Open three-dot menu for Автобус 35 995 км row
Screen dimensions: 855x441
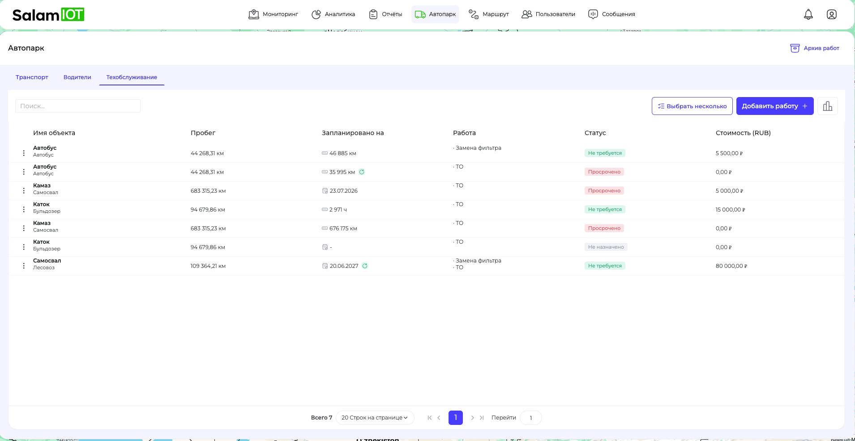[x=24, y=172]
